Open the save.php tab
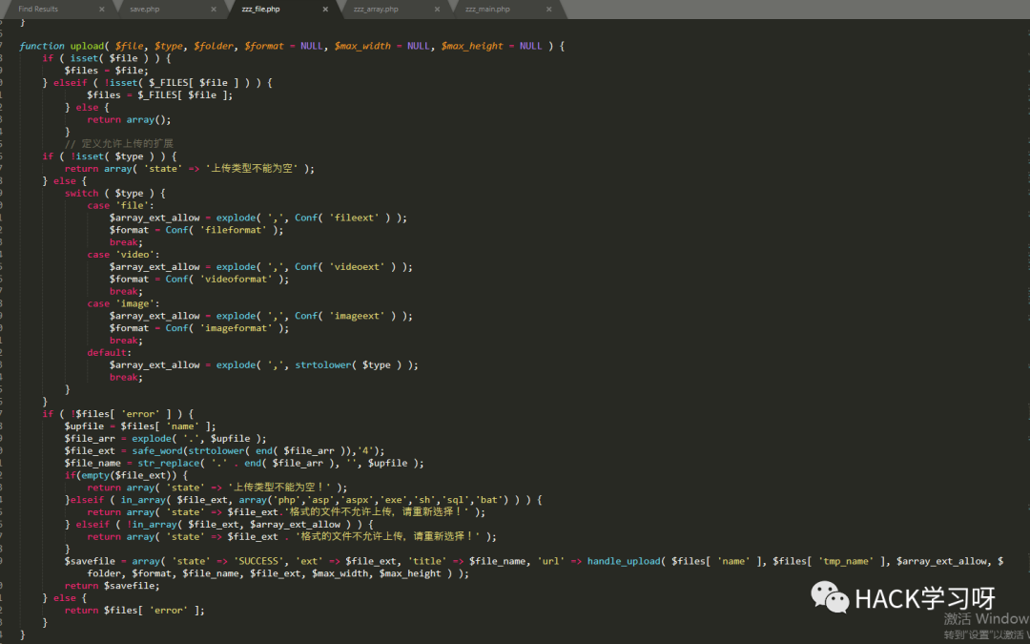This screenshot has height=644, width=1030. click(145, 10)
